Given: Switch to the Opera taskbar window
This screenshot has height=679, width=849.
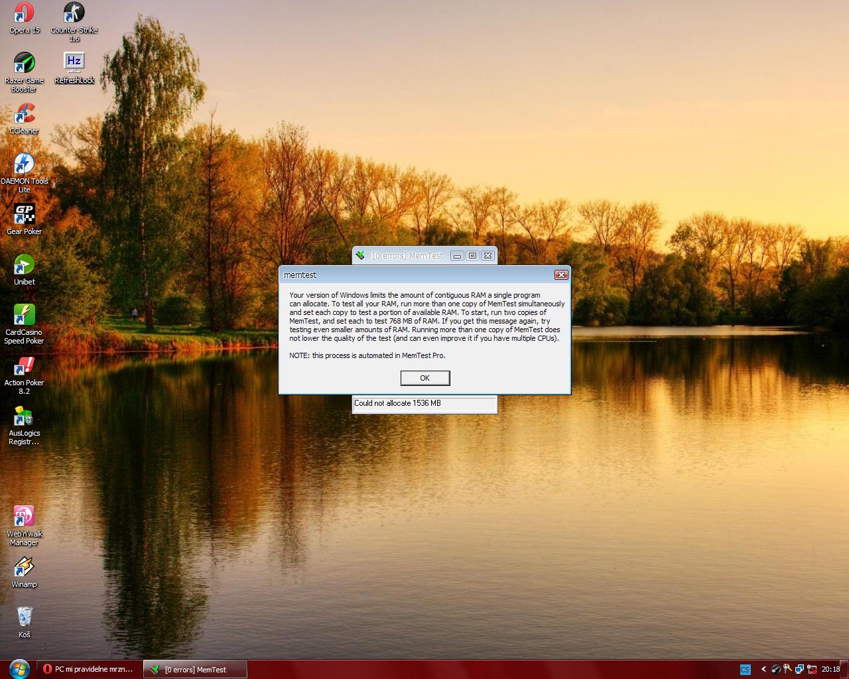Looking at the screenshot, I should click(x=89, y=669).
